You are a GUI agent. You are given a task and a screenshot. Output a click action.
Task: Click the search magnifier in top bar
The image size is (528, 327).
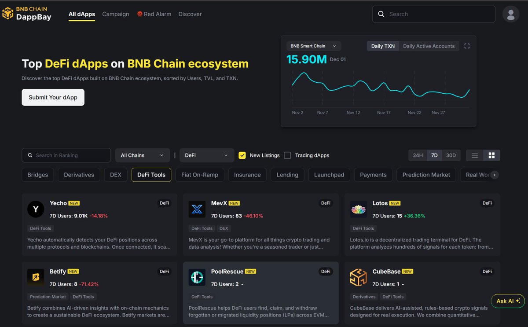tap(381, 14)
